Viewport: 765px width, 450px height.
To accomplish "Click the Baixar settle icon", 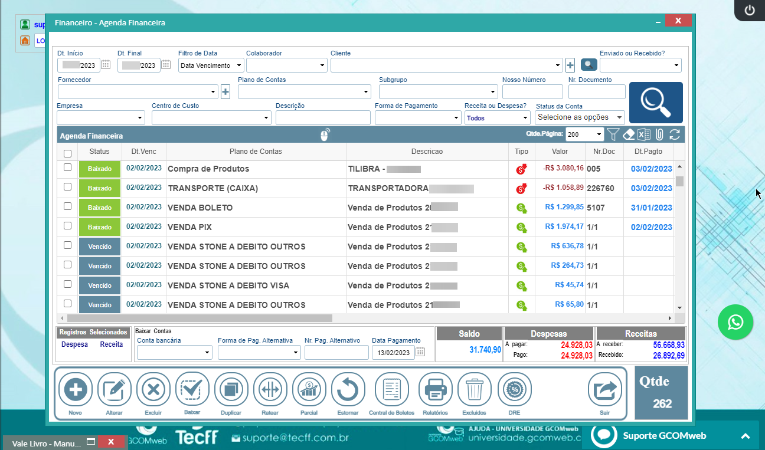I will click(x=192, y=389).
